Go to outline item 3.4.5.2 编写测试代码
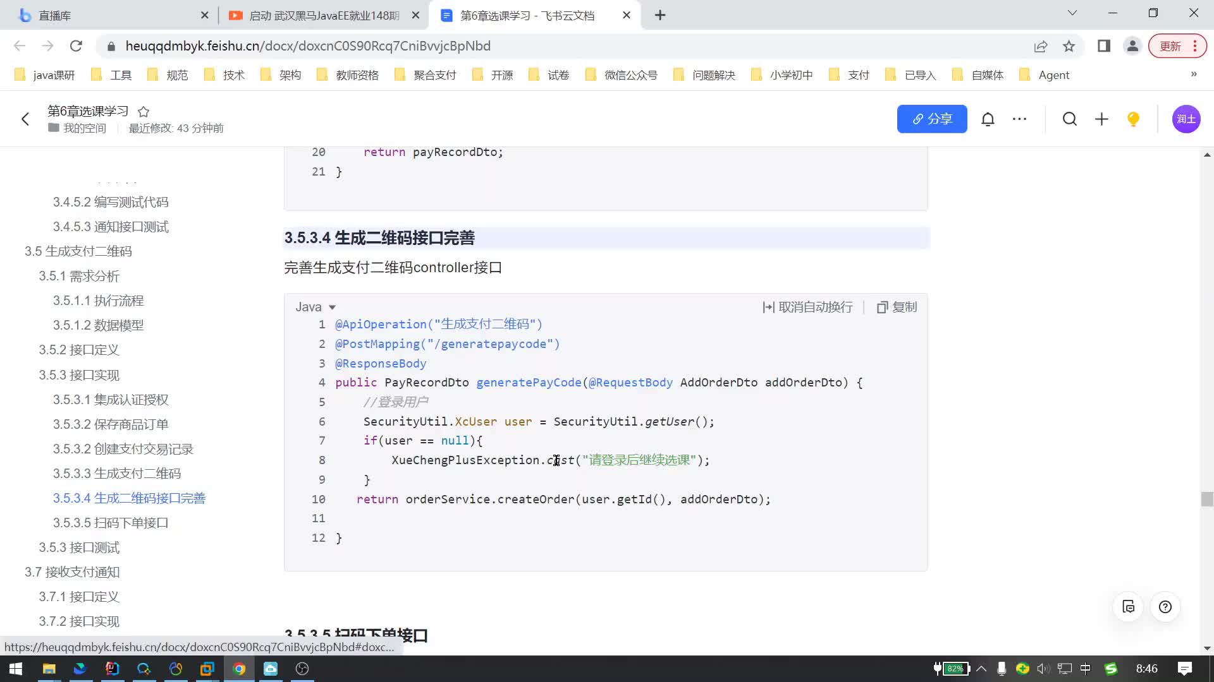Viewport: 1214px width, 682px height. pyautogui.click(x=111, y=202)
